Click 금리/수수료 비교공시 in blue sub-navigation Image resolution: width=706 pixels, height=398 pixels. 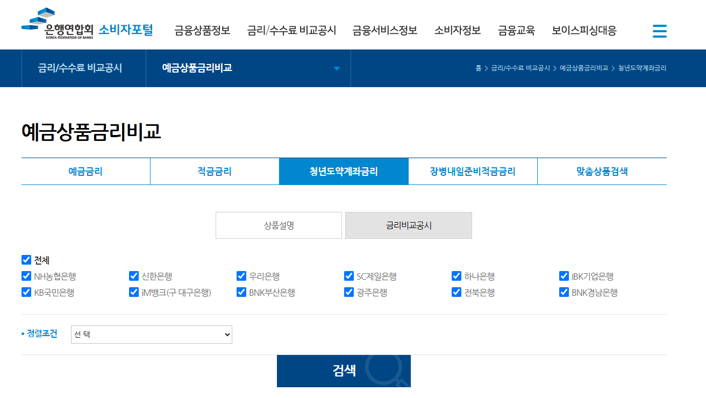80,68
